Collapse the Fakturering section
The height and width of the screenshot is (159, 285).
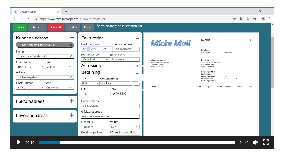pos(137,39)
